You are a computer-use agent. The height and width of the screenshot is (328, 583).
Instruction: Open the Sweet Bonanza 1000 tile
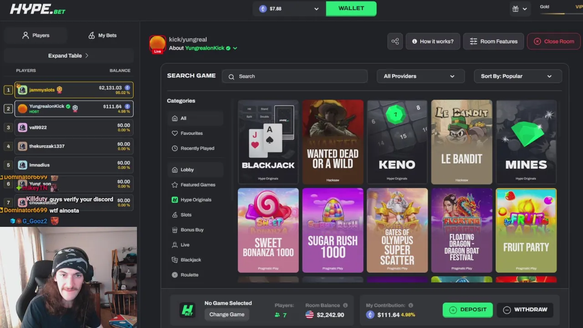tap(268, 231)
